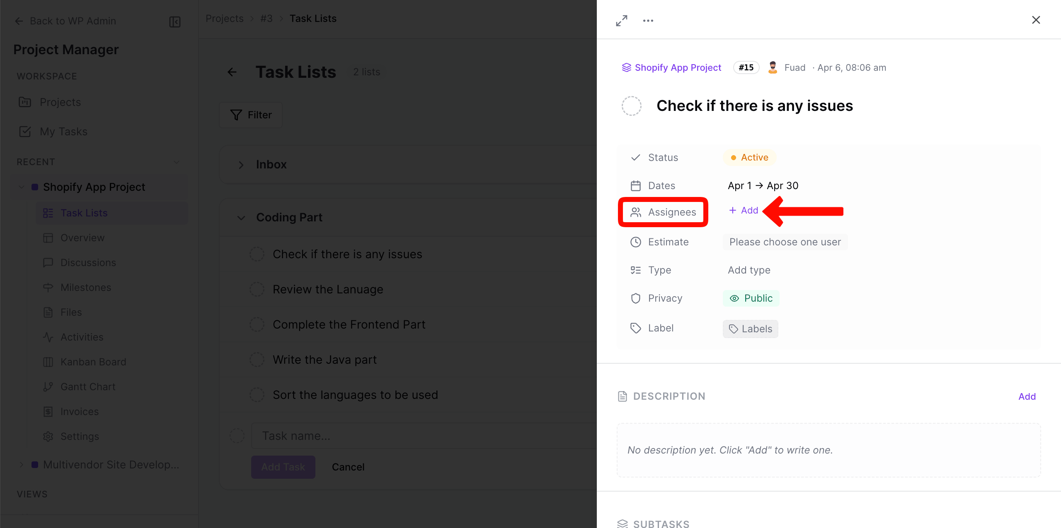Open the Kanban Board view

[93, 362]
